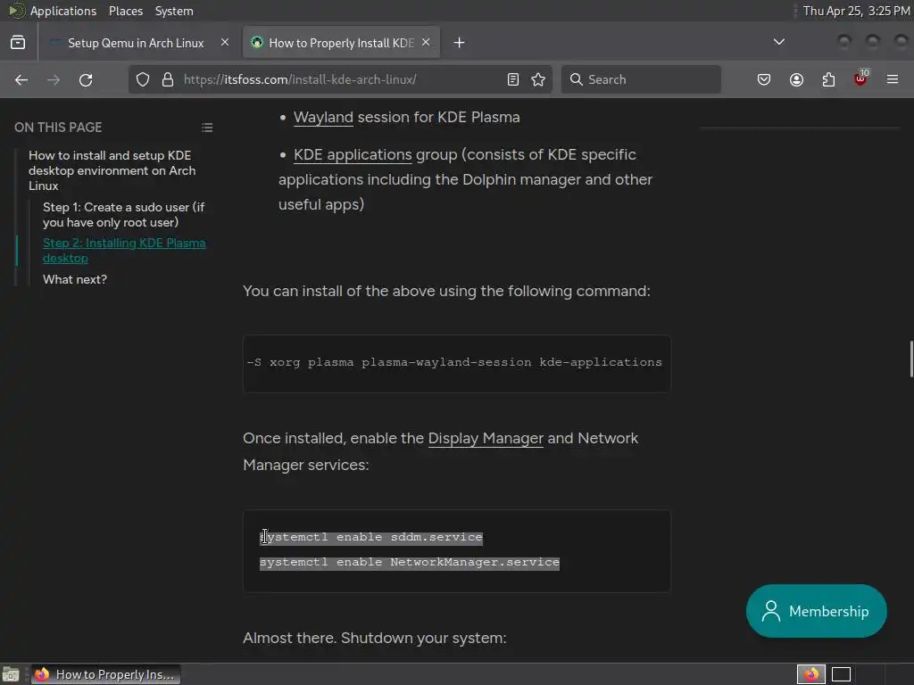Close the Setup Qemu in Arch Linux tab
Image resolution: width=914 pixels, height=685 pixels.
[224, 43]
